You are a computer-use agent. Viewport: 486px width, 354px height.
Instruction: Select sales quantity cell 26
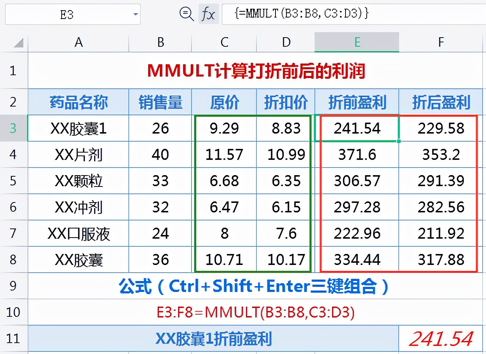tap(160, 128)
